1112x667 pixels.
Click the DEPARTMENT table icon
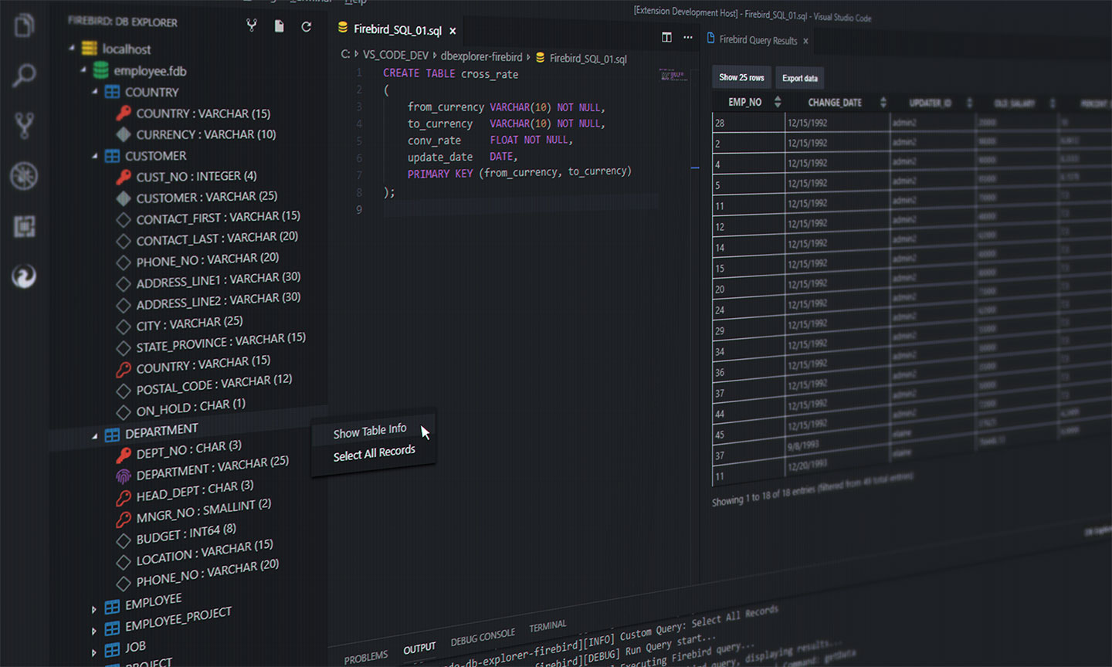click(x=112, y=435)
